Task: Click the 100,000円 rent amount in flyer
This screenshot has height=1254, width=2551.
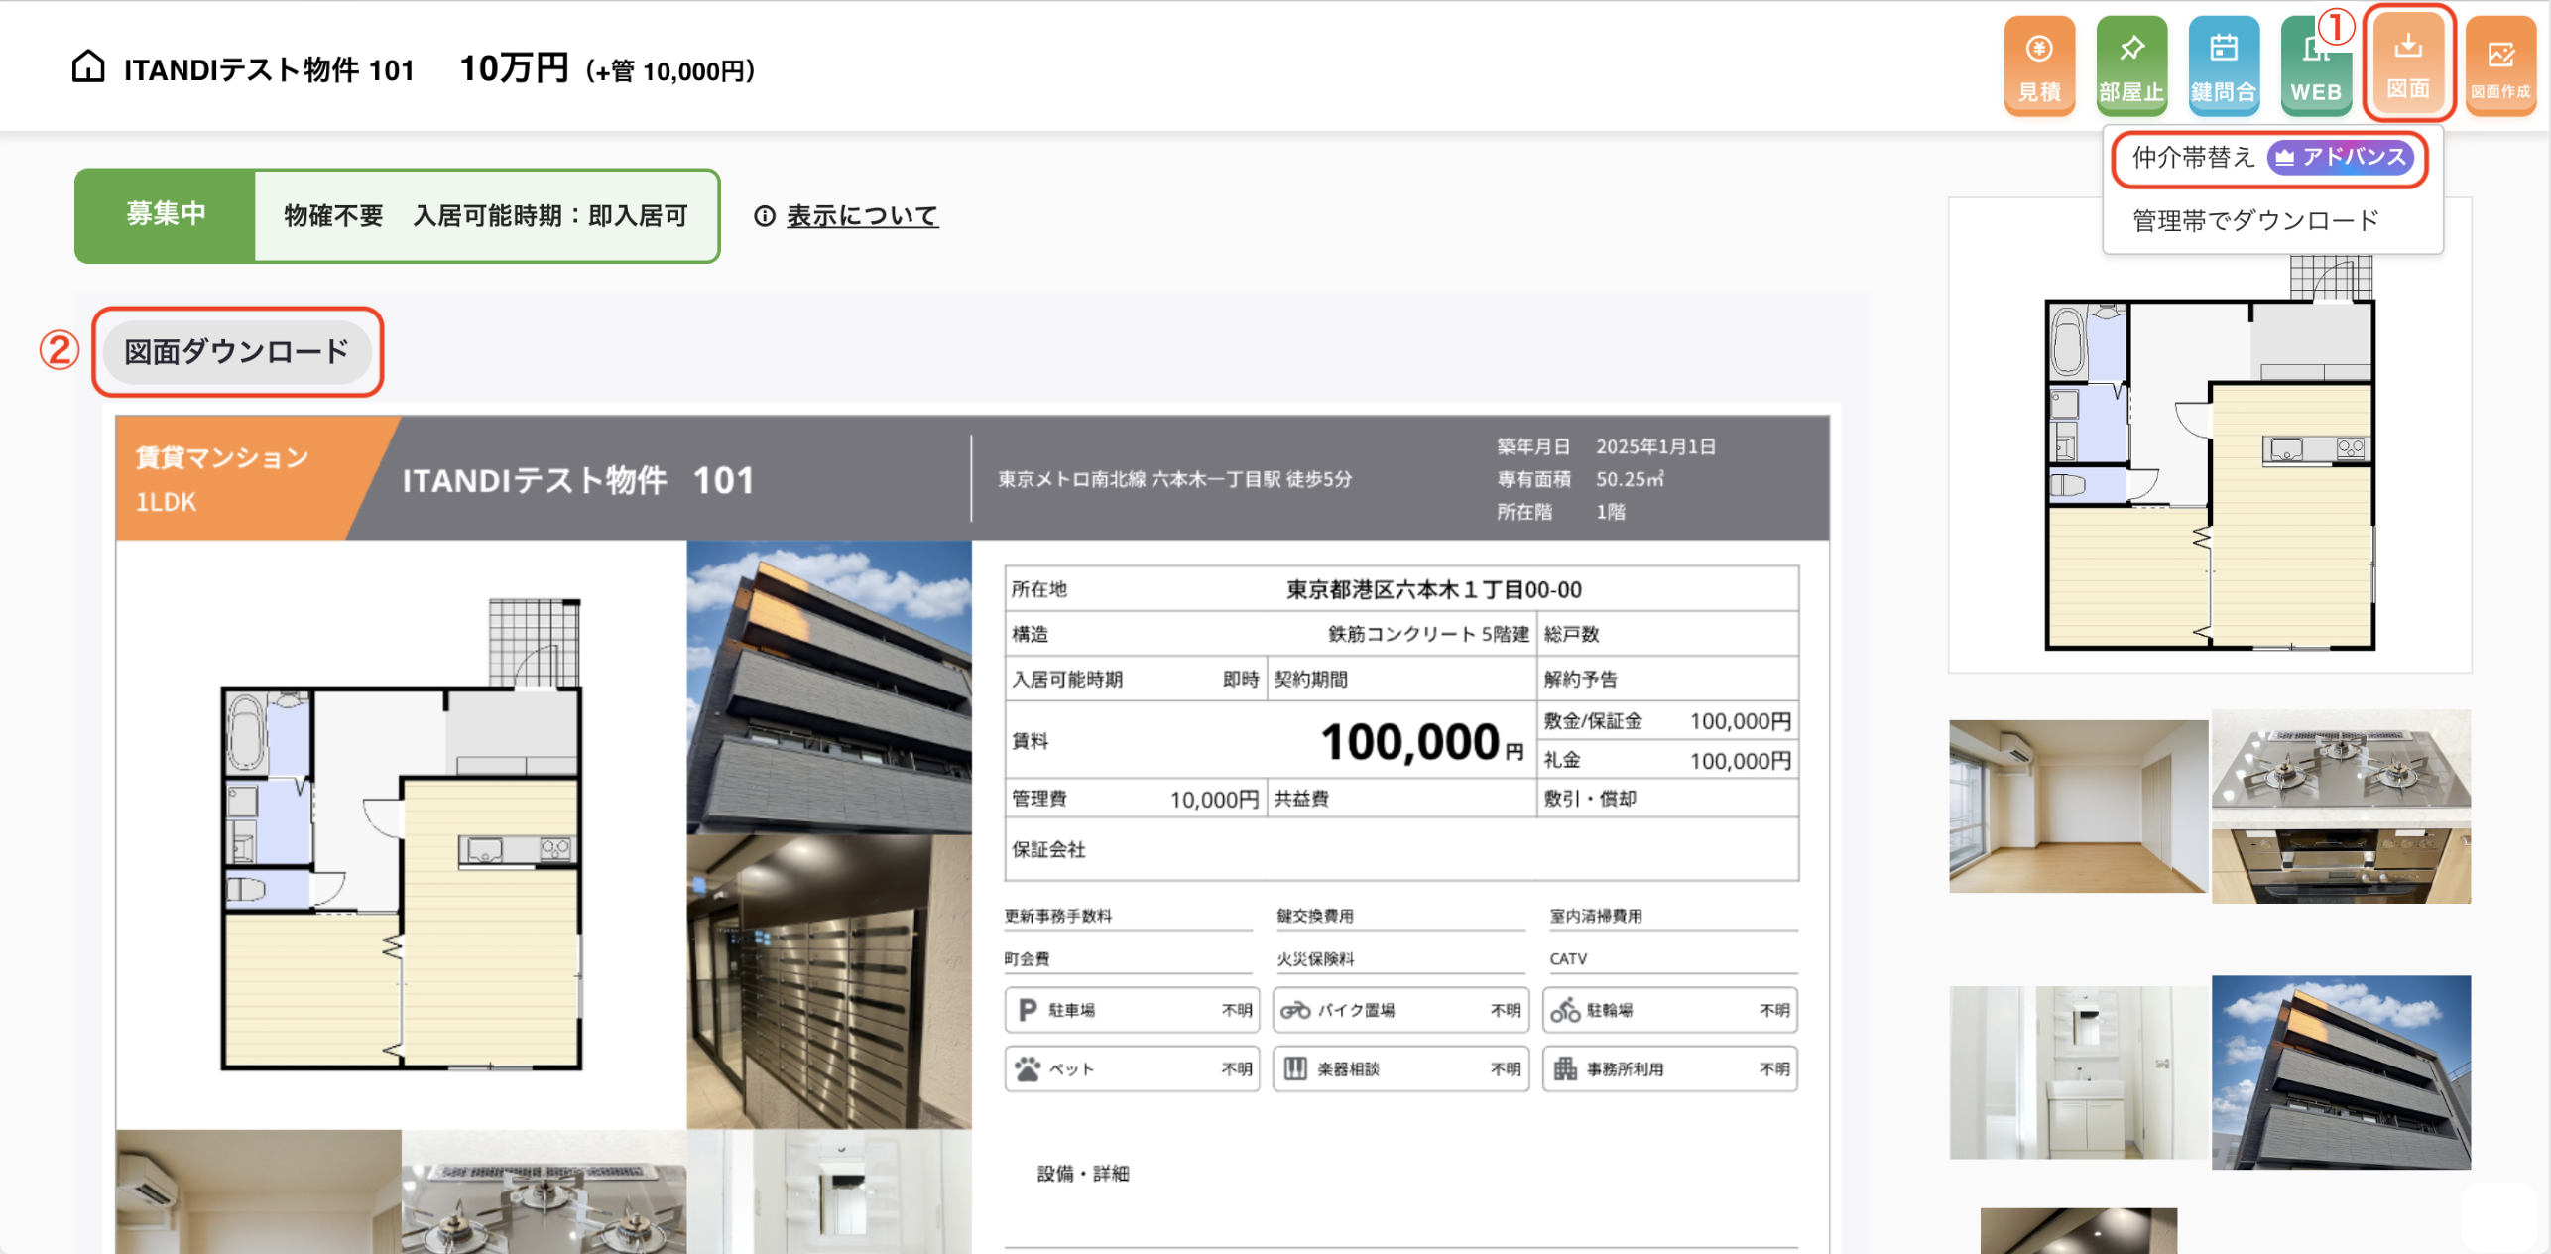Action: pyautogui.click(x=1420, y=741)
